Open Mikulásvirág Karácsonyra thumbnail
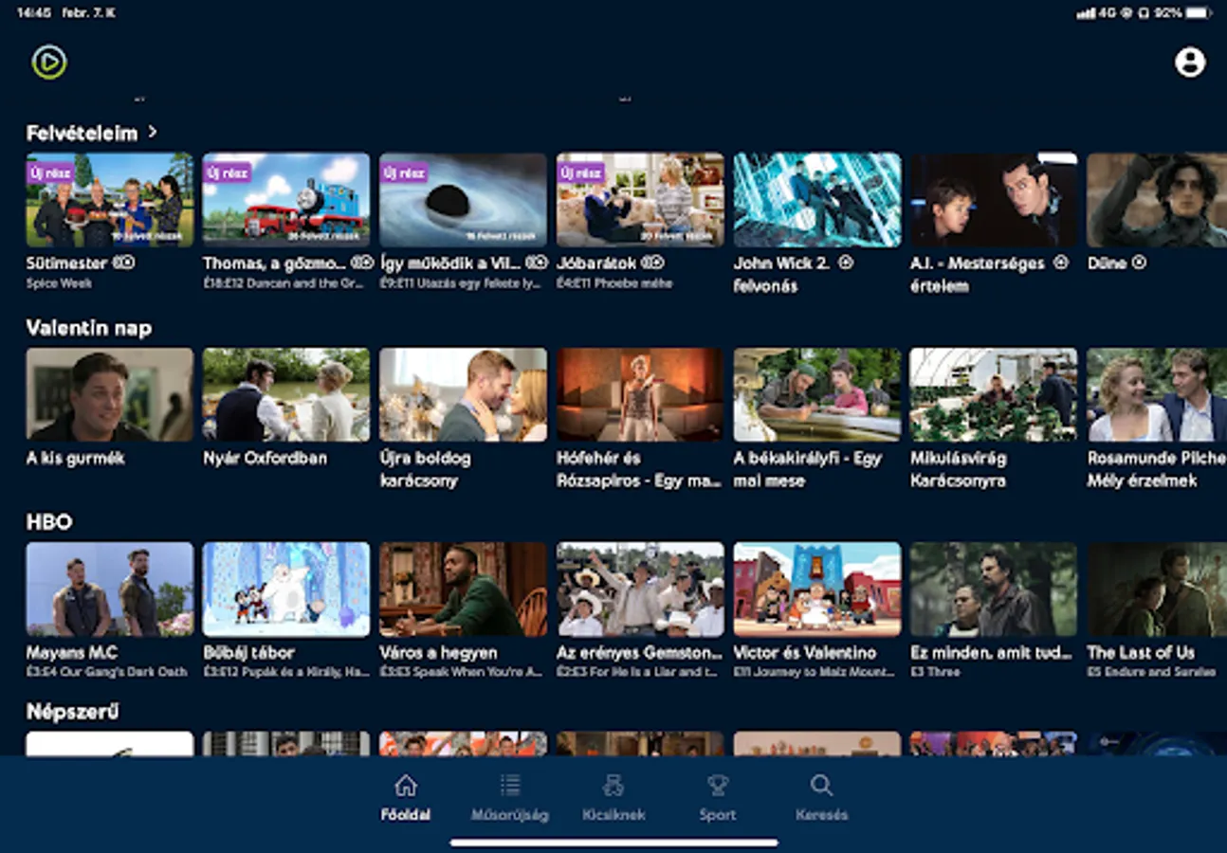The height and width of the screenshot is (853, 1227). point(994,394)
